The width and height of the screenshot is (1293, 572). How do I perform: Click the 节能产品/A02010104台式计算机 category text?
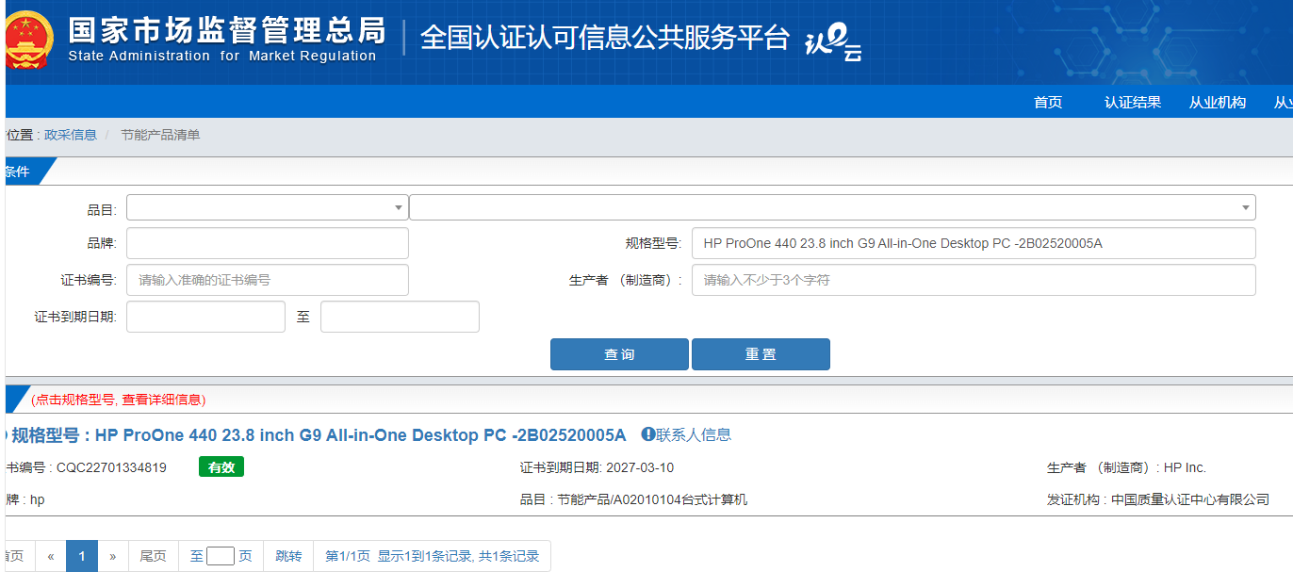[x=652, y=499]
